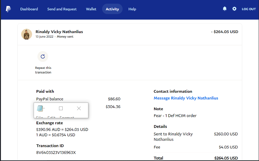Viewport: 259px width, 161px height.
Task: Click the "Repeat this transaction" text label
Action: click(43, 70)
